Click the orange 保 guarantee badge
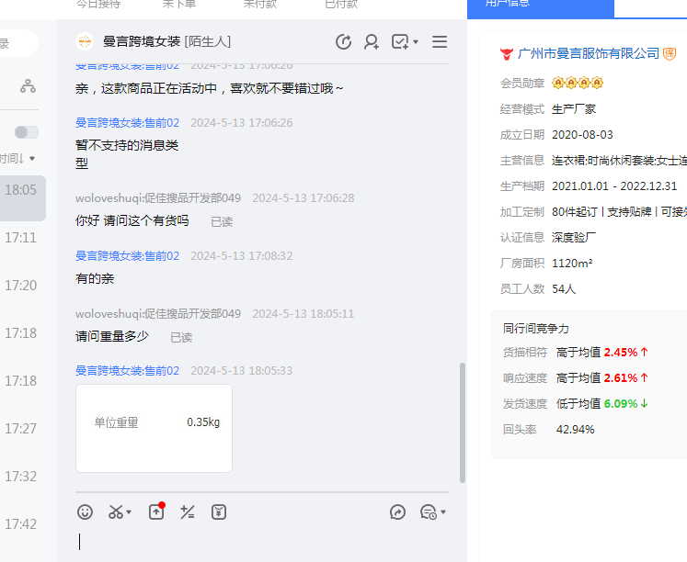The width and height of the screenshot is (687, 562). click(670, 54)
